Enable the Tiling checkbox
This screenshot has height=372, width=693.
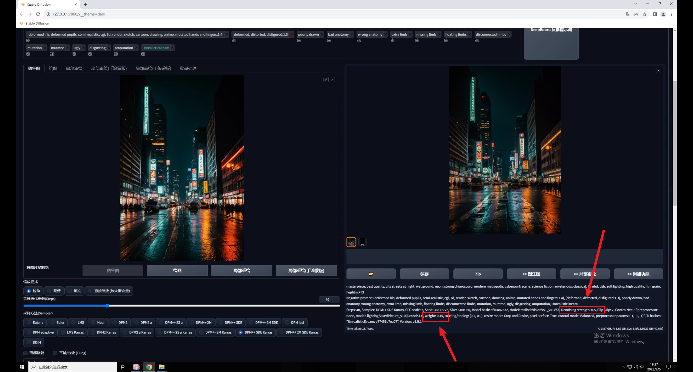(55, 353)
